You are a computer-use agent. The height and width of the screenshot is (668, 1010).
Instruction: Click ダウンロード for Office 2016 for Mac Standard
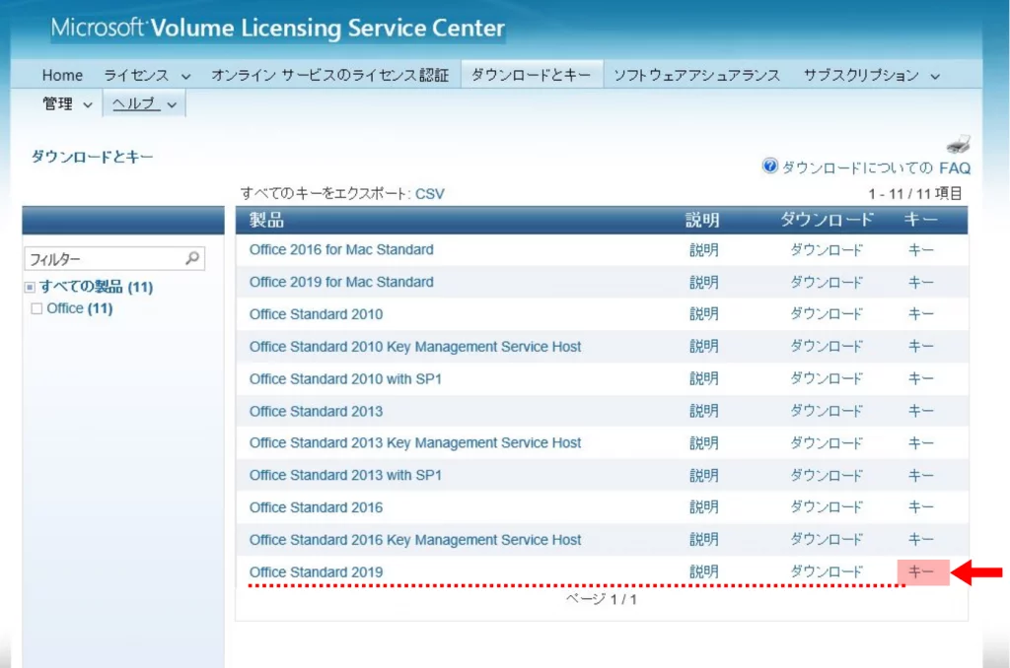click(826, 250)
